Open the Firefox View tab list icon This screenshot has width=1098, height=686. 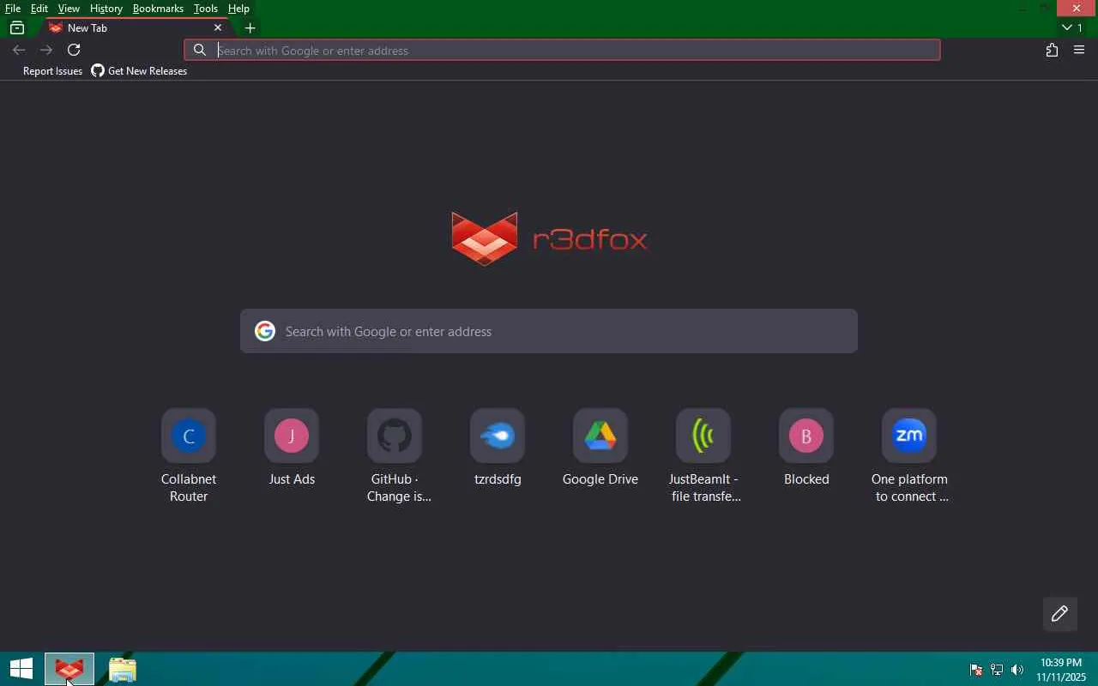click(x=16, y=28)
